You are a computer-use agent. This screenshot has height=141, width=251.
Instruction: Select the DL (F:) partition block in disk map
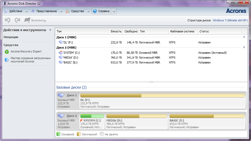pos(163,101)
